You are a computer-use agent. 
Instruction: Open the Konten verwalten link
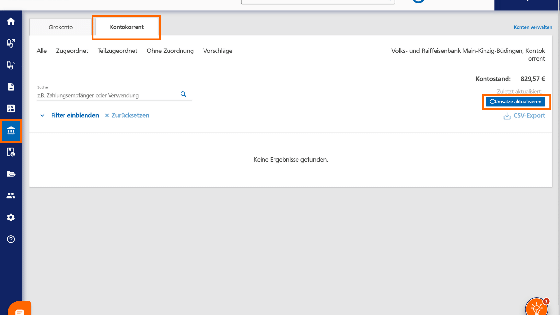(x=532, y=27)
